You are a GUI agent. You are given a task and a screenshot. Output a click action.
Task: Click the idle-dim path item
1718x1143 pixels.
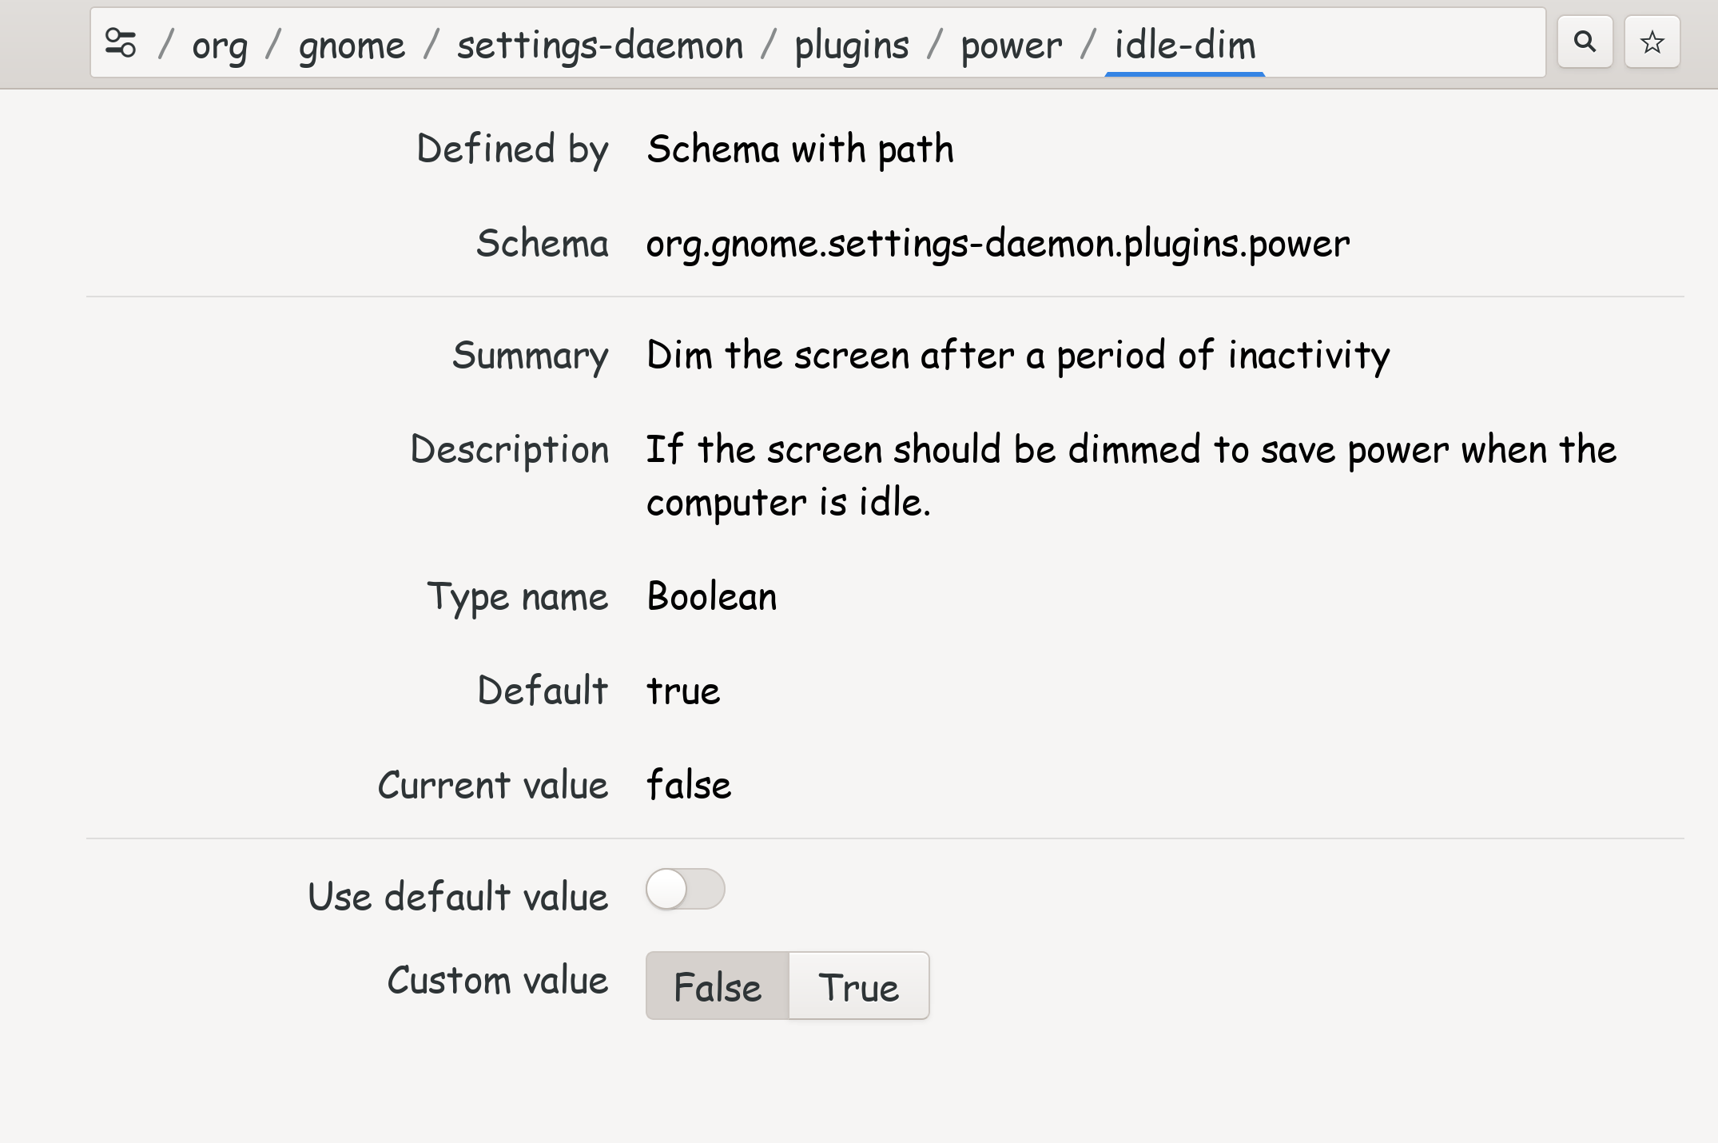tap(1184, 45)
